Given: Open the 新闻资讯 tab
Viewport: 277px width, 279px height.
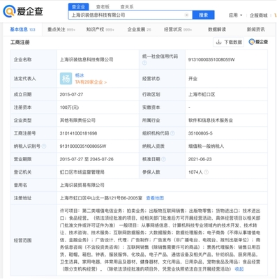Looking at the screenshot, I should (x=255, y=29).
